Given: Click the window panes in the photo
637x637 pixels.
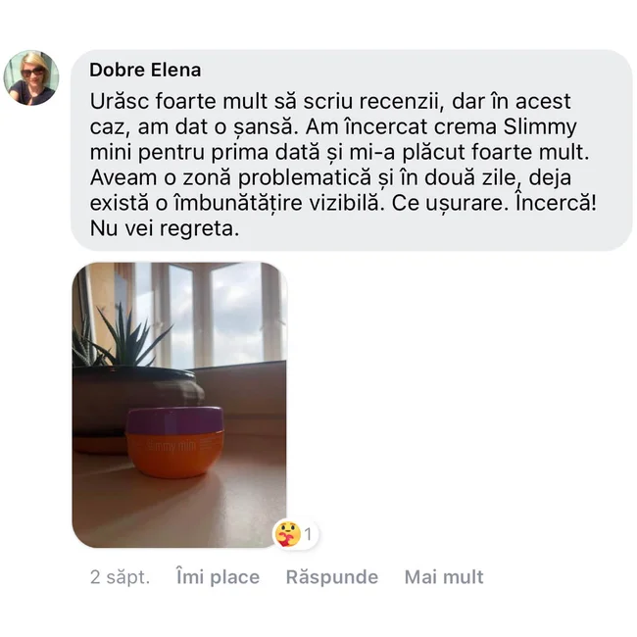Looking at the screenshot, I should (x=212, y=315).
